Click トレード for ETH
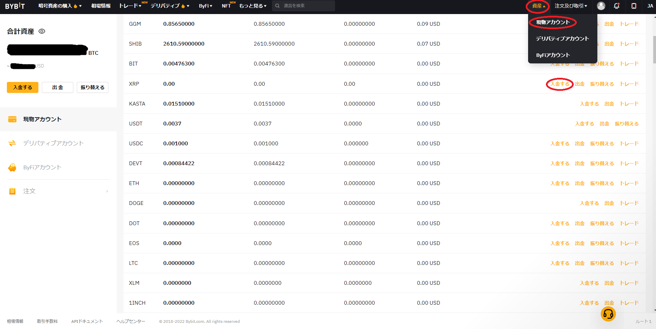 tap(629, 183)
